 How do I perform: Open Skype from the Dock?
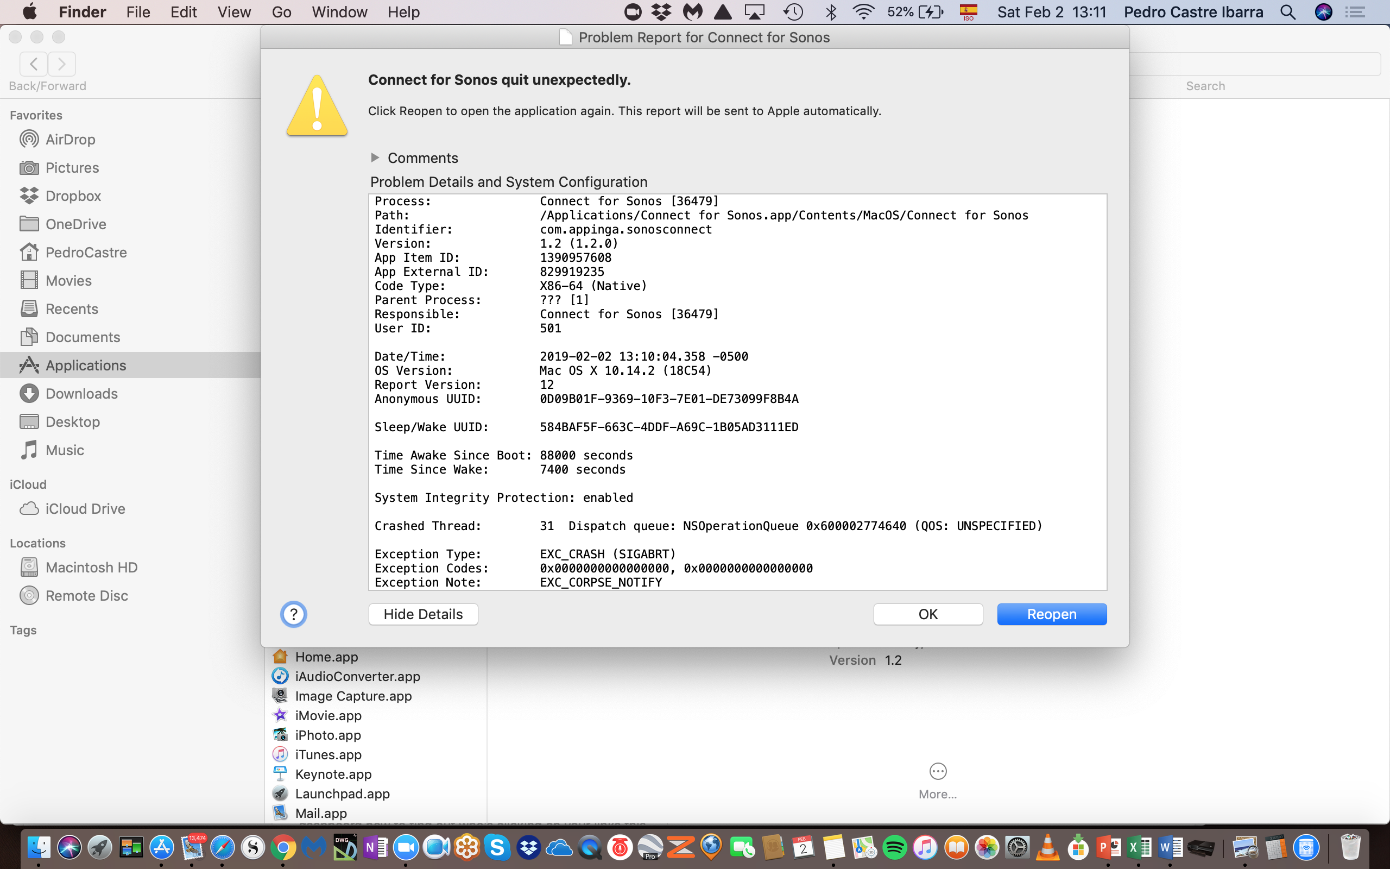(497, 847)
